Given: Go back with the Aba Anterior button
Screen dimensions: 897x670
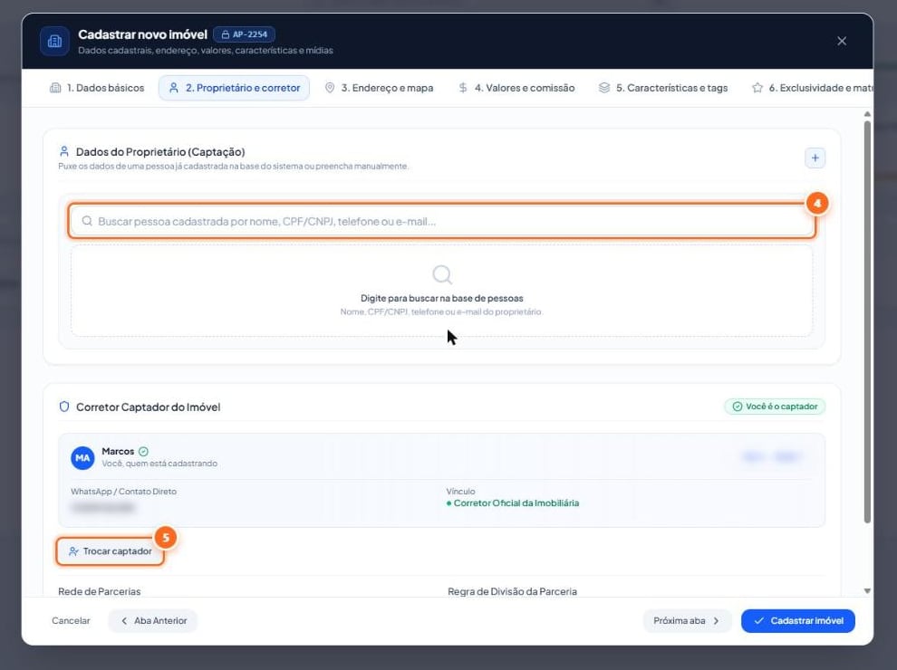Looking at the screenshot, I should point(153,621).
